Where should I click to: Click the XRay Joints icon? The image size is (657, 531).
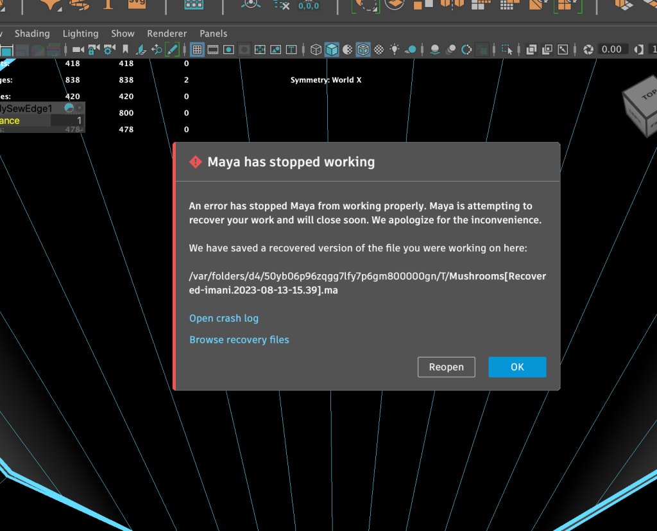click(x=563, y=49)
